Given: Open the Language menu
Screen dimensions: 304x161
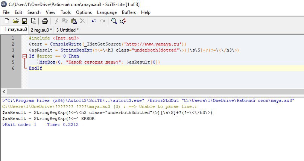Looking at the screenshot, I should [x=107, y=12].
